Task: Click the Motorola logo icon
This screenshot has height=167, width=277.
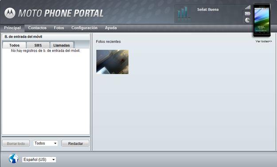Action: [x=10, y=13]
